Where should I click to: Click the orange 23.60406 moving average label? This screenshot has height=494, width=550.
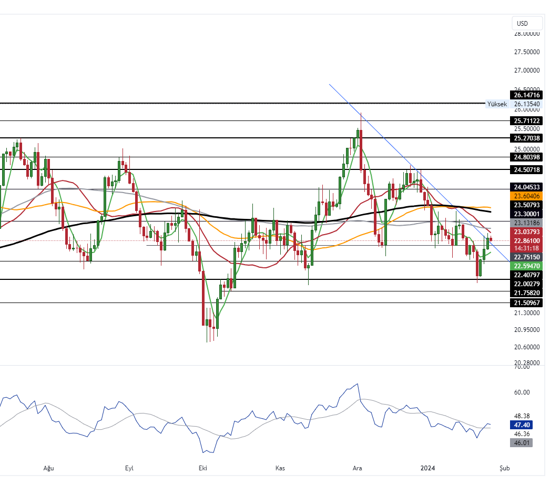pos(526,196)
